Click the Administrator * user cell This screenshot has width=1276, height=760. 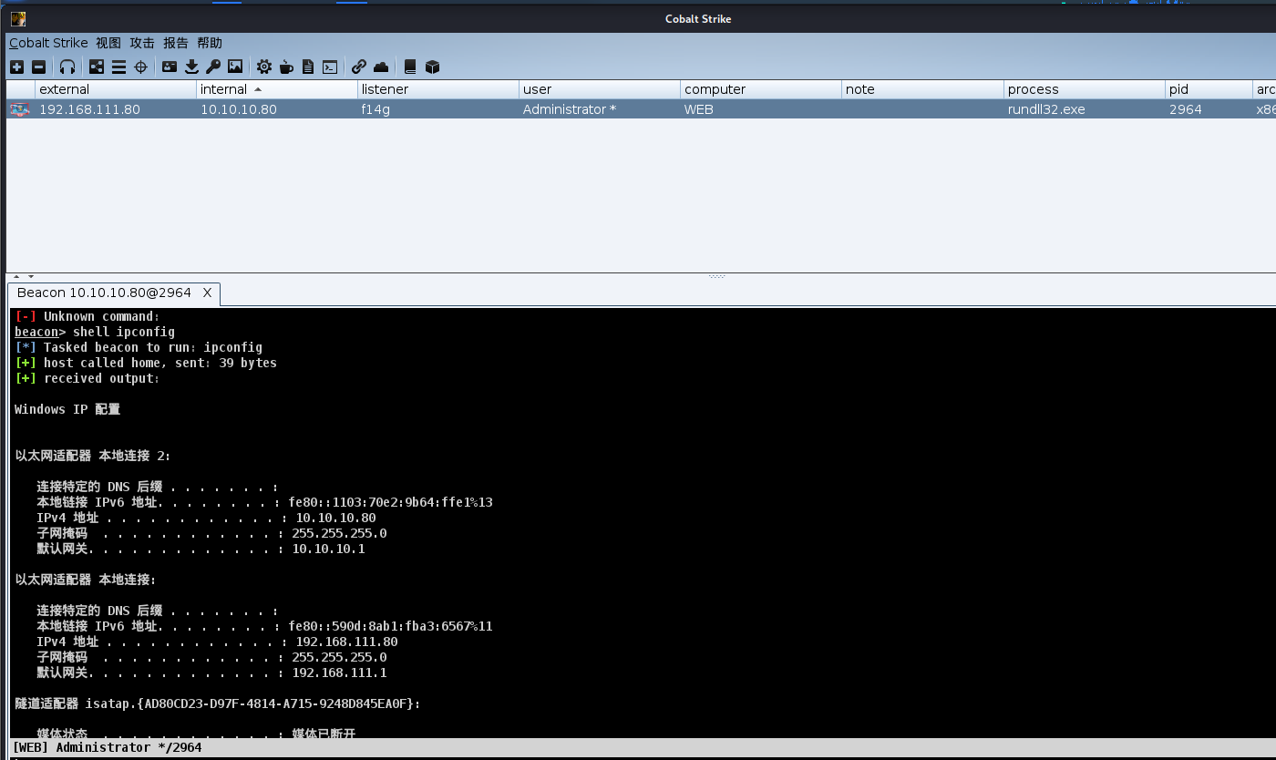[600, 109]
